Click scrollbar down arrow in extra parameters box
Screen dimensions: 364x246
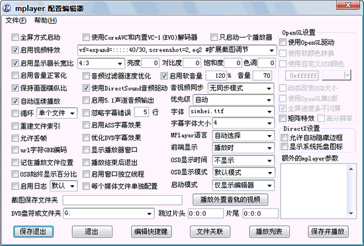tap(351, 214)
